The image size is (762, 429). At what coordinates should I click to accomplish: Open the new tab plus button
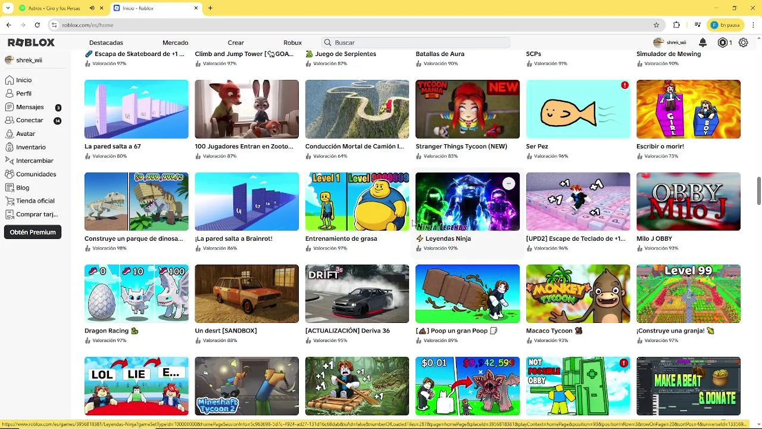coord(210,8)
